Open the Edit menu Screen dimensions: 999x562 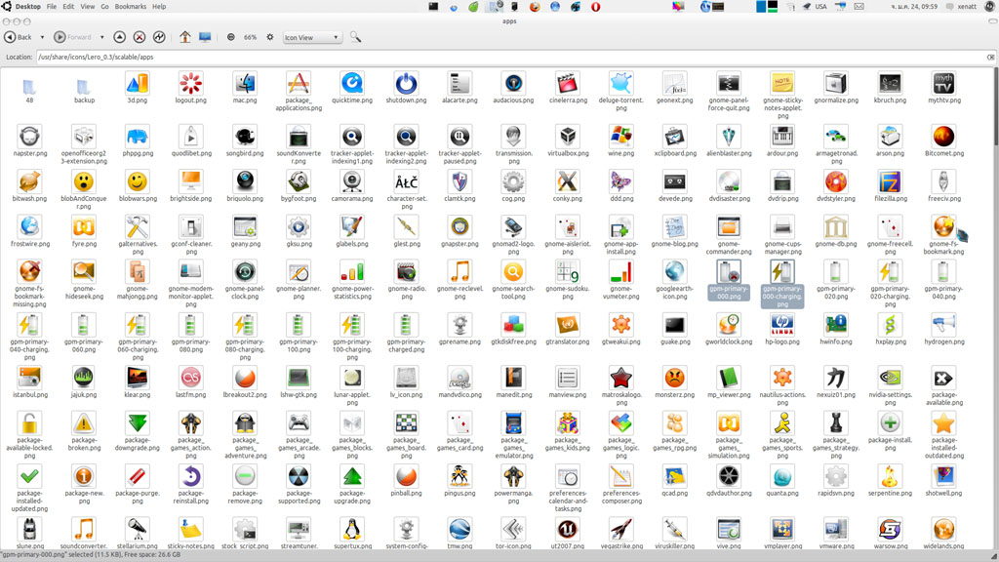coord(68,7)
